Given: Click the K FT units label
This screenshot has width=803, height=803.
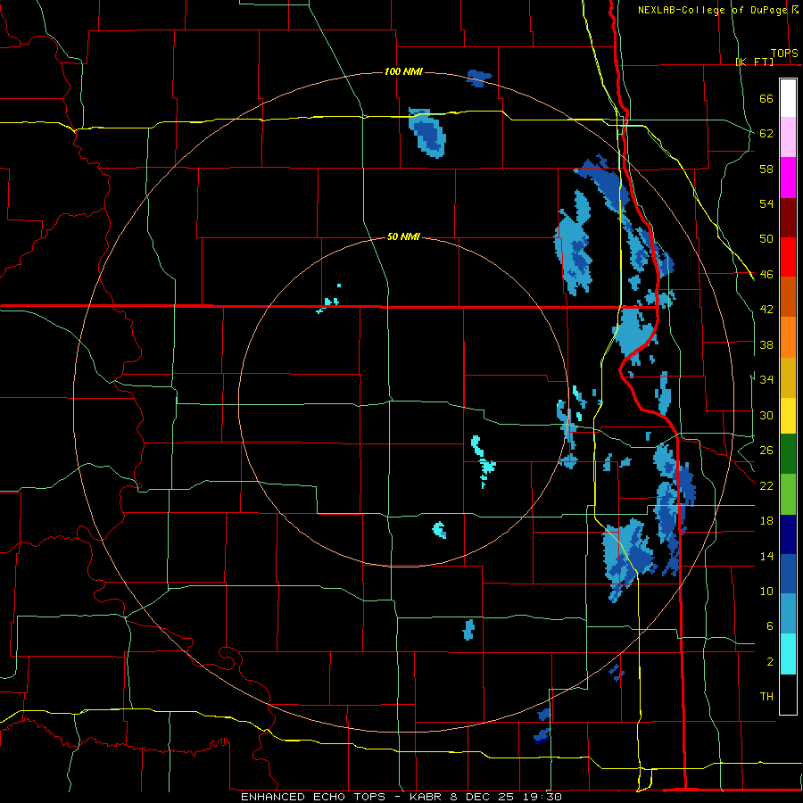Looking at the screenshot, I should click(754, 62).
